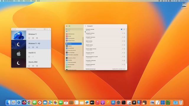189x106 pixels.
Task: Open Finder from the Dock
Action: pyautogui.click(x=8, y=102)
